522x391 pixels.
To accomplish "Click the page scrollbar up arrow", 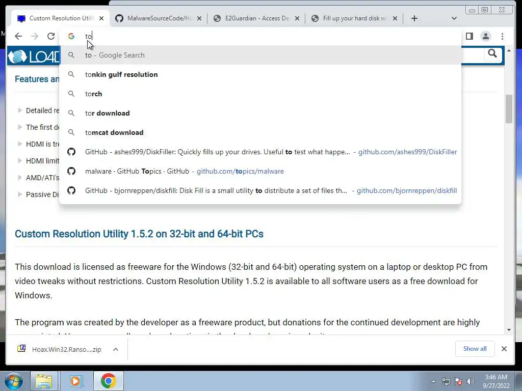I will [x=509, y=51].
